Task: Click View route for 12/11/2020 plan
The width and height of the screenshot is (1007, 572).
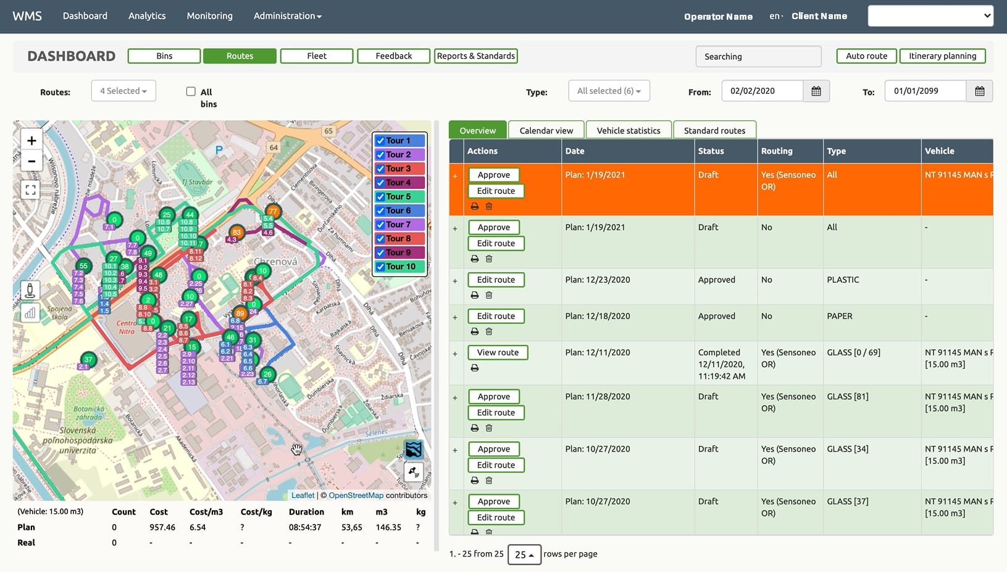Action: (x=498, y=352)
